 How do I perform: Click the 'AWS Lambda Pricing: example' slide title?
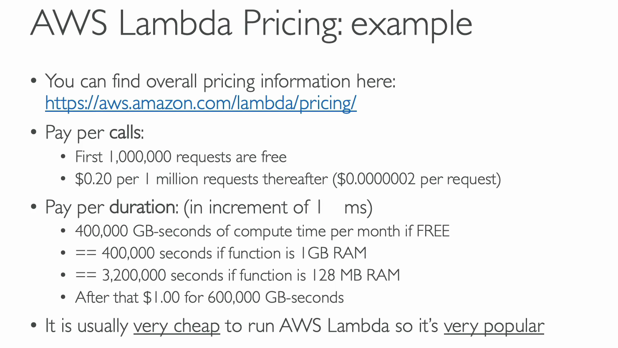(252, 24)
